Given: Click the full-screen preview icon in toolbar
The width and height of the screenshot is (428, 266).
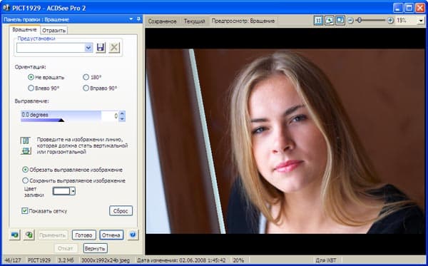Looking at the screenshot, I should 340,21.
